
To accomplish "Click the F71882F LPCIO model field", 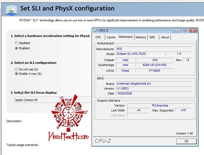I will pyautogui.click(x=155, y=71).
